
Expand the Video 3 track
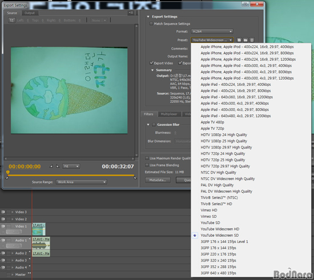(x=13, y=212)
